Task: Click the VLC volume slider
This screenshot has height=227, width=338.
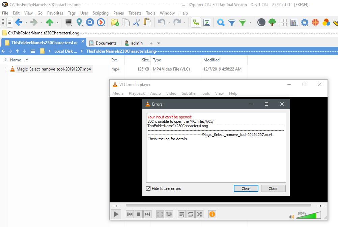Action: coord(309,216)
